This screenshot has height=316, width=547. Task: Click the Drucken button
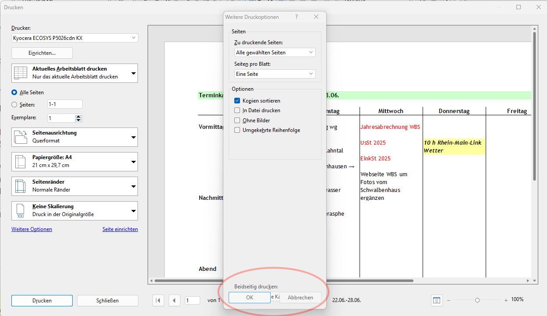pyautogui.click(x=42, y=301)
